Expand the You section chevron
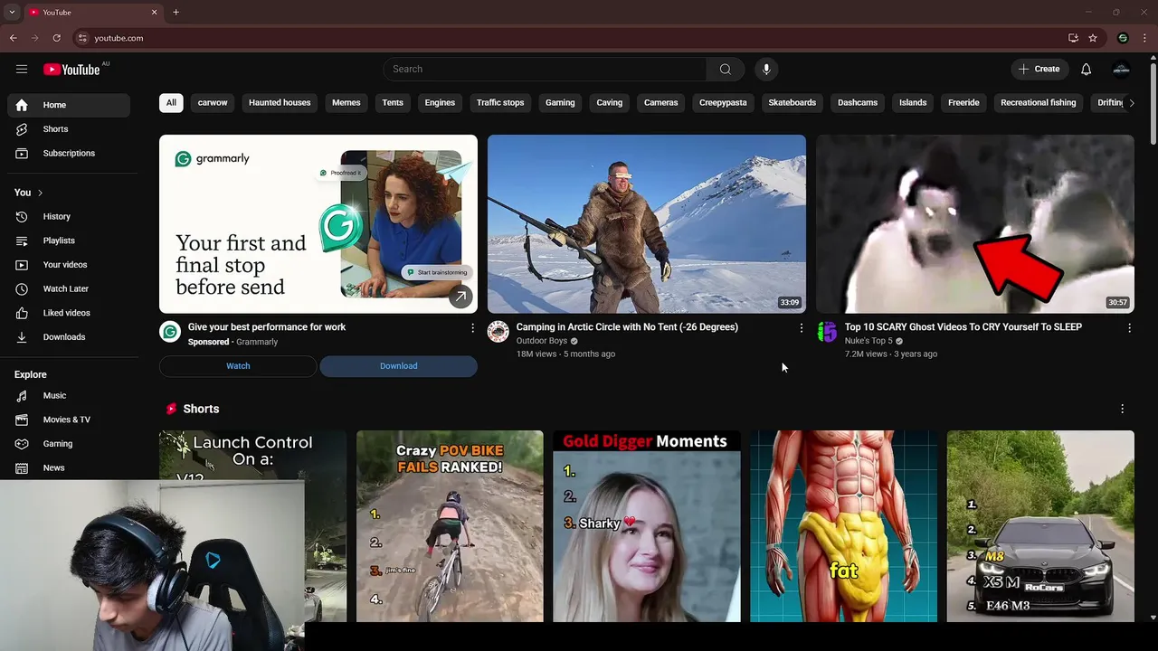 (40, 193)
